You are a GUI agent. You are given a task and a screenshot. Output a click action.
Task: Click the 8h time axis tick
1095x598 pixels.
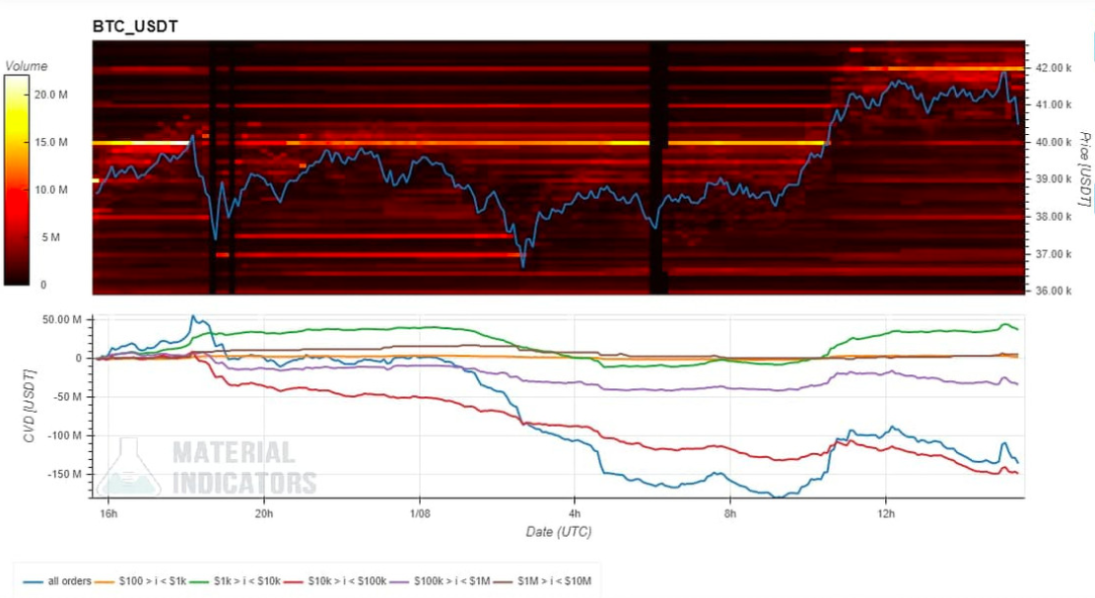point(729,513)
